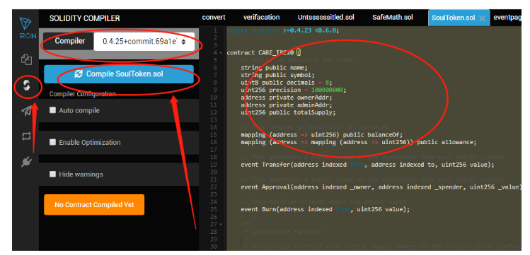Click the 'public allowance' mapping line
Image resolution: width=530 pixels, height=255 pixels.
[359, 143]
